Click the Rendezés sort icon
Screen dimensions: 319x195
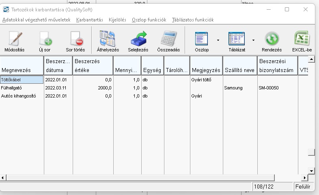pos(272,40)
